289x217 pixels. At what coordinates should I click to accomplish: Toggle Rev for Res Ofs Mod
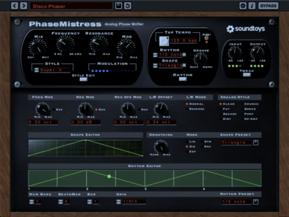[x=143, y=110]
